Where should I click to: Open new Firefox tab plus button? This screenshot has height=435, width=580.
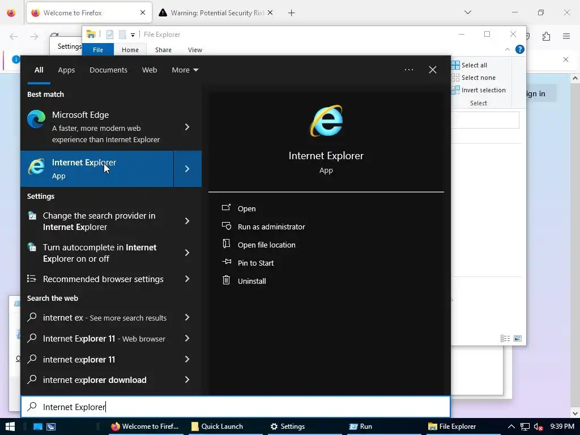292,13
